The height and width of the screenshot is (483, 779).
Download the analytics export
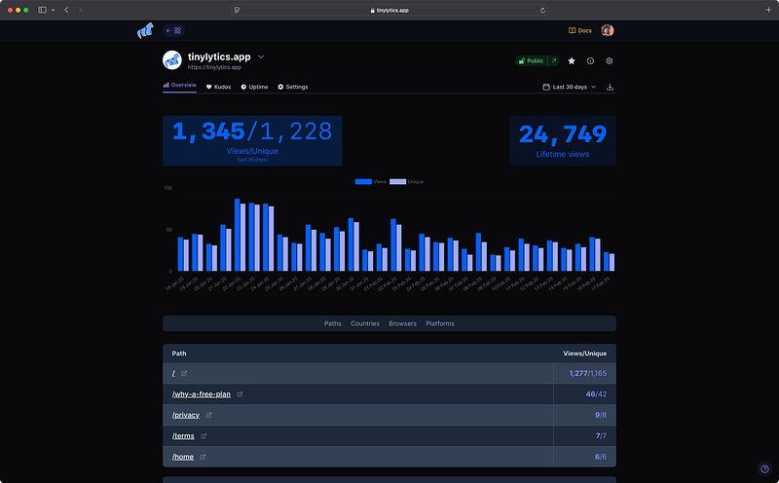pos(611,87)
